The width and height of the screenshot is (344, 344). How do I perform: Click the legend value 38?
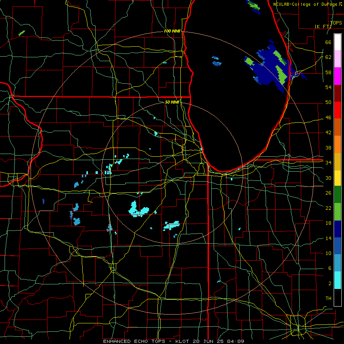click(328, 148)
